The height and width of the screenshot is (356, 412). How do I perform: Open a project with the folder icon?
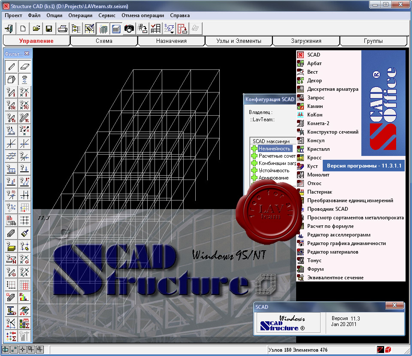point(36,28)
